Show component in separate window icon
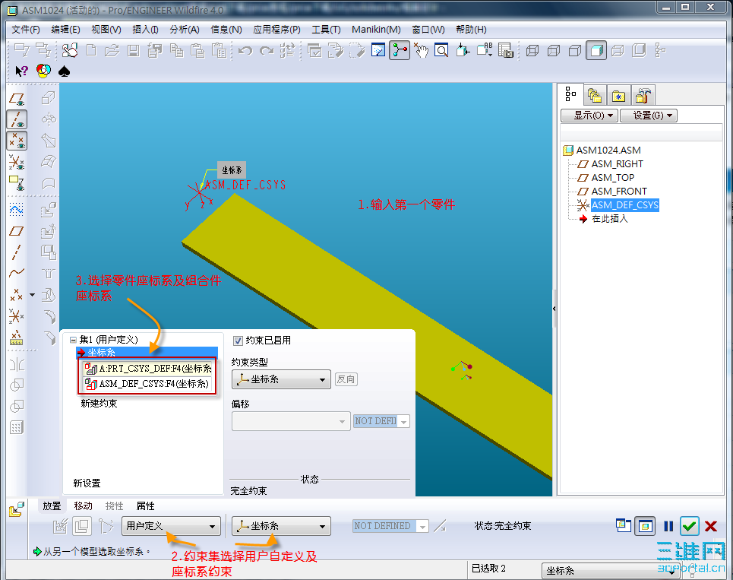This screenshot has height=580, width=733. point(623,526)
